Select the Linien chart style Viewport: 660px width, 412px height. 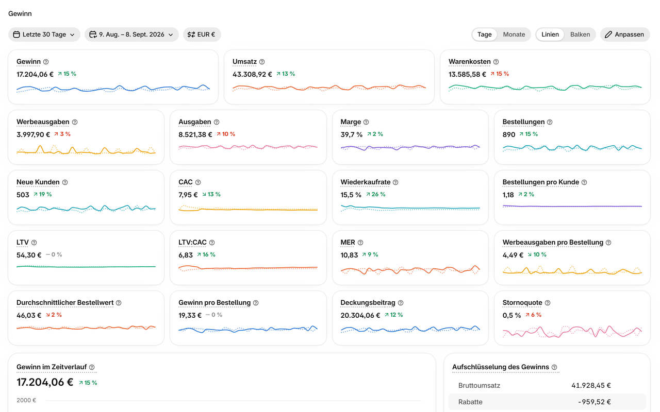550,35
